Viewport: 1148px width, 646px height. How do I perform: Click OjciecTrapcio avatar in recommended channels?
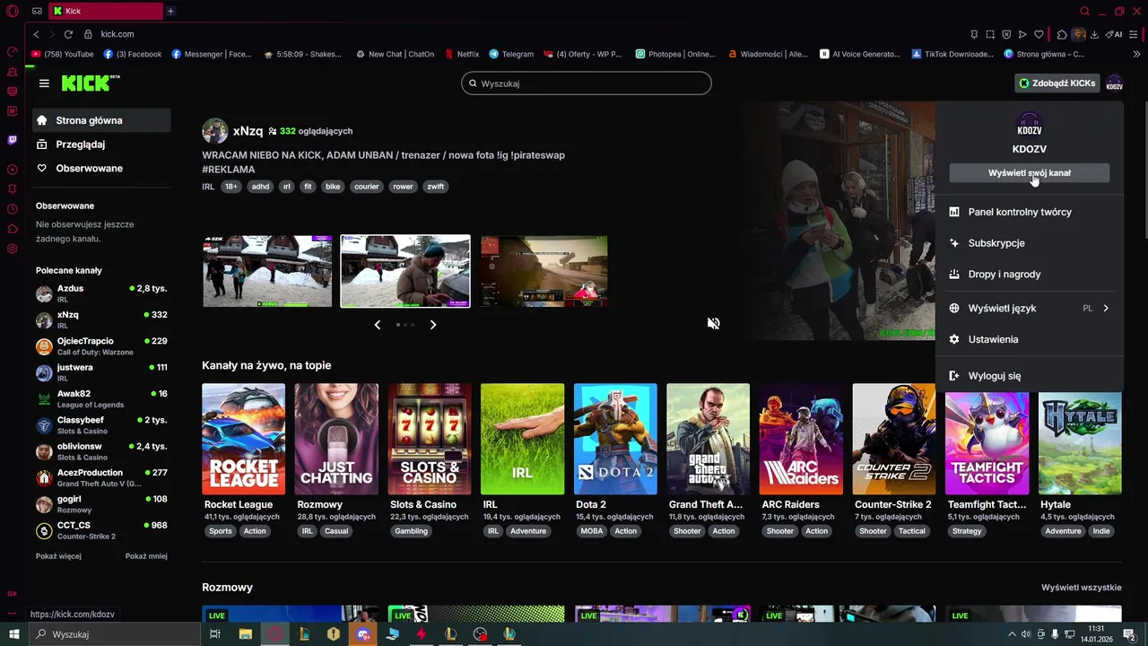coord(44,346)
